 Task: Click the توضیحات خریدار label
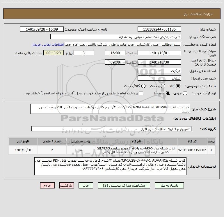coord(202,167)
